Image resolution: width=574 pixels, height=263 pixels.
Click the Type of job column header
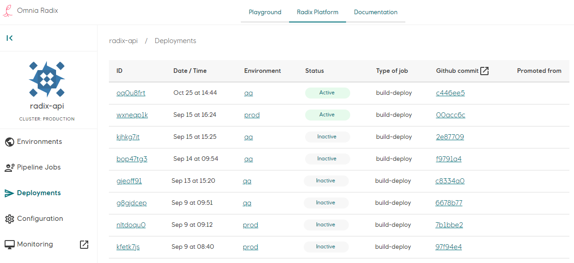coord(392,71)
